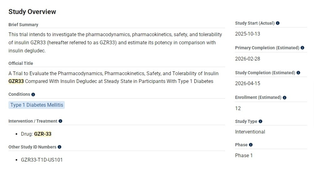
Task: Click the study start date 2025-10-13
Action: pyautogui.click(x=248, y=34)
